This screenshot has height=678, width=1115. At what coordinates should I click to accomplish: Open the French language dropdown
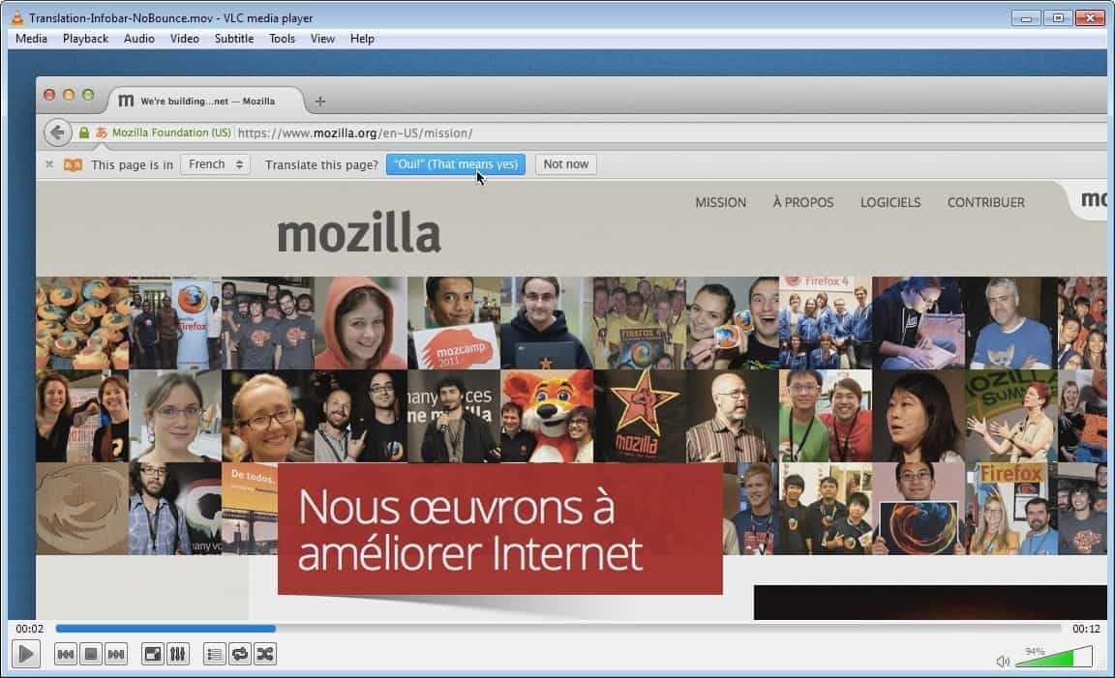click(x=214, y=163)
